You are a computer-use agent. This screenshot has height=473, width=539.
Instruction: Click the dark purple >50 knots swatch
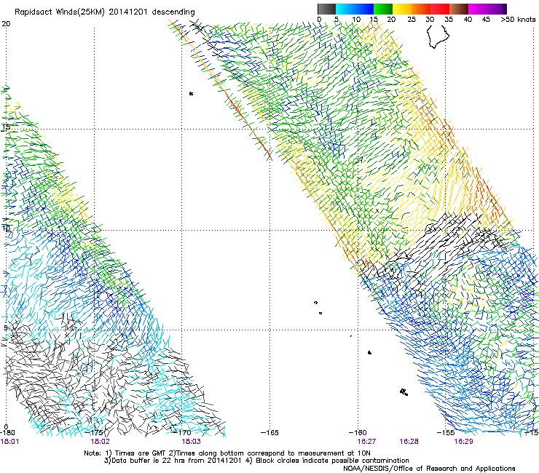tap(505, 9)
